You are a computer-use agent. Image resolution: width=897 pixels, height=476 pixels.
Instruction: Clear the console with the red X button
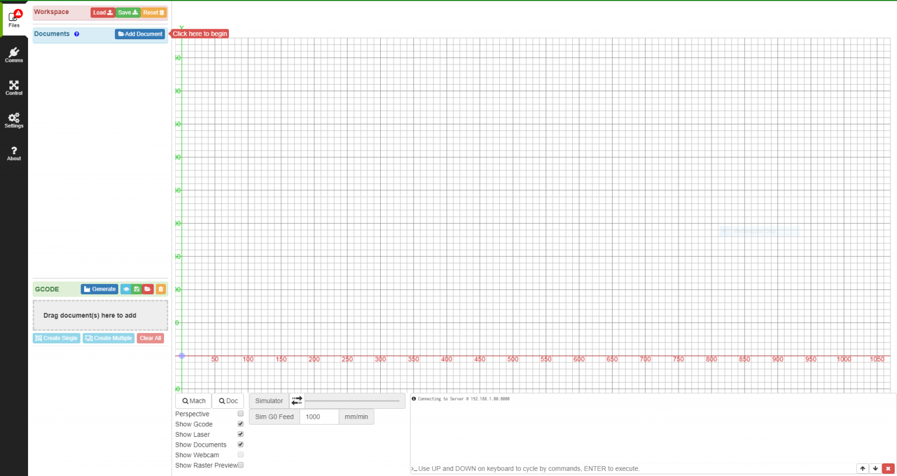point(888,468)
